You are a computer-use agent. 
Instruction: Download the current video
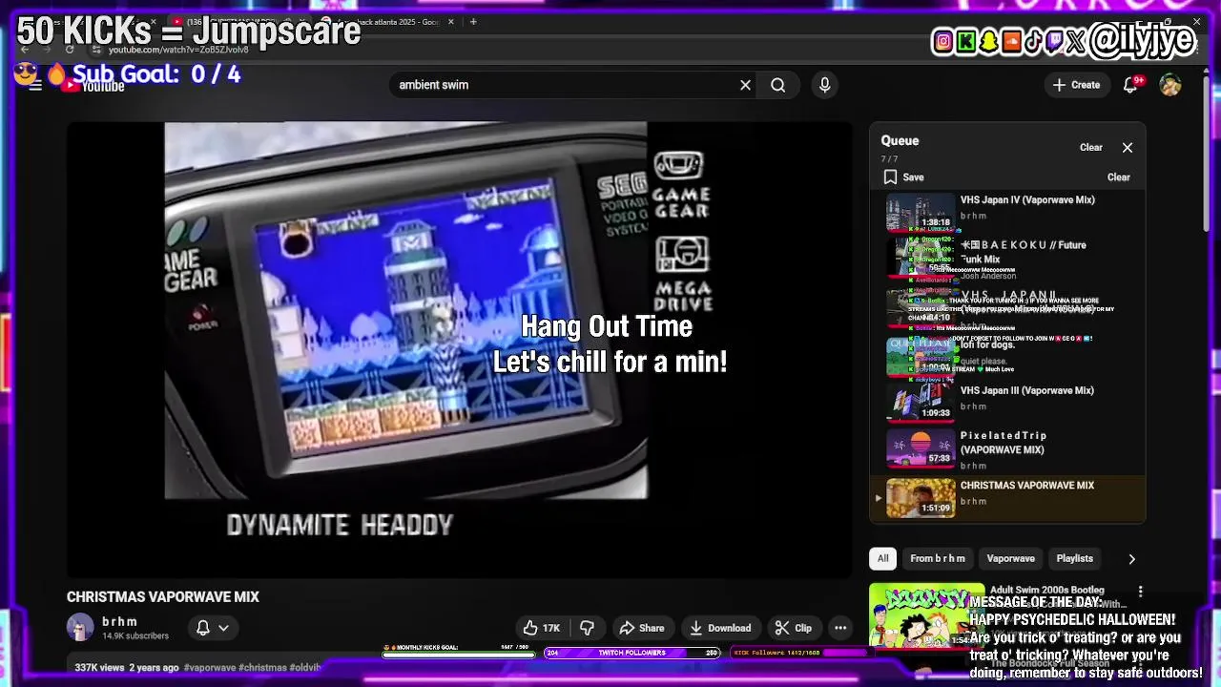tap(720, 628)
